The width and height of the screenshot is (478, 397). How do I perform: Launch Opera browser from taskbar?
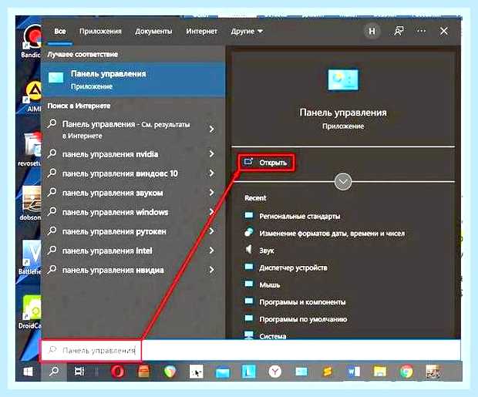118,372
